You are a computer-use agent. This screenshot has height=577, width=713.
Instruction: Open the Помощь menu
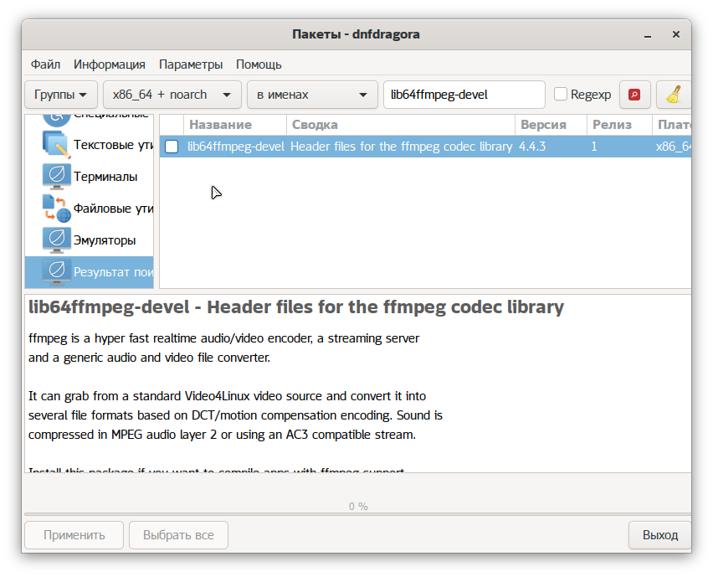click(259, 64)
